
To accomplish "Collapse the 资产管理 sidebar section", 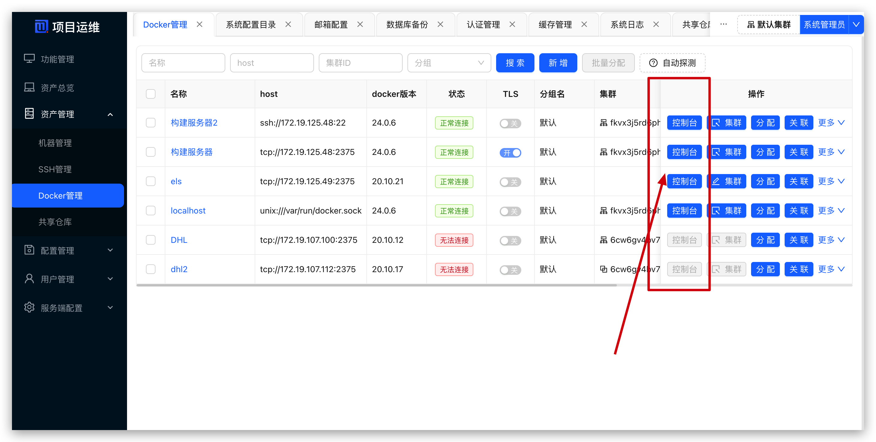I will 110,115.
